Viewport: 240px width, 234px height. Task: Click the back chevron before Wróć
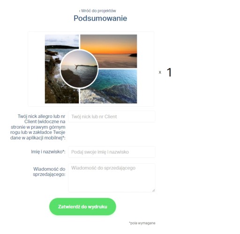(80, 11)
